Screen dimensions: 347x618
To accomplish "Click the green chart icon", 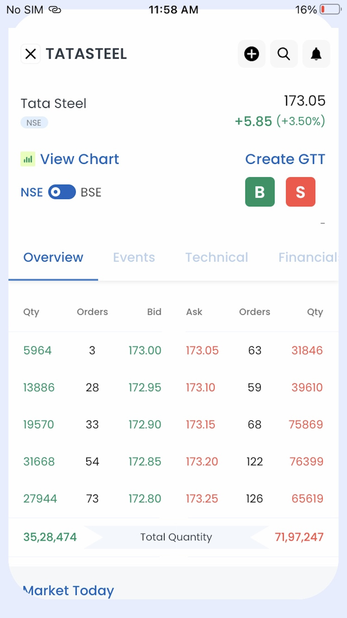I will (x=28, y=159).
